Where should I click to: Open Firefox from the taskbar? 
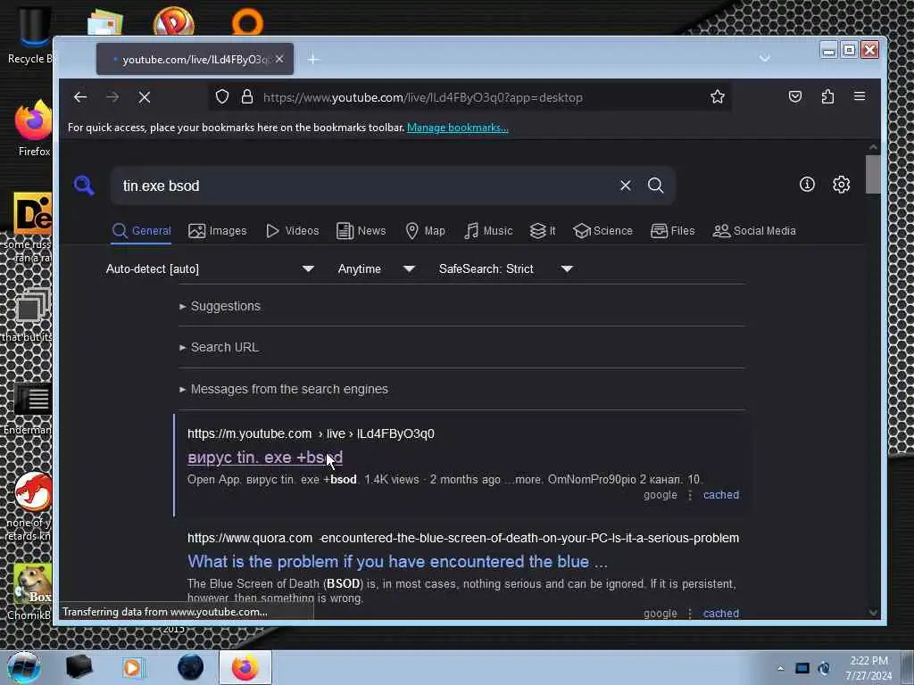245,667
